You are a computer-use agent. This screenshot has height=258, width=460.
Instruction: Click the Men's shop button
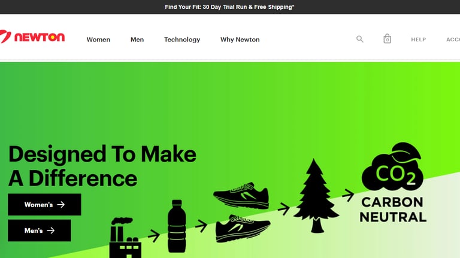point(40,230)
